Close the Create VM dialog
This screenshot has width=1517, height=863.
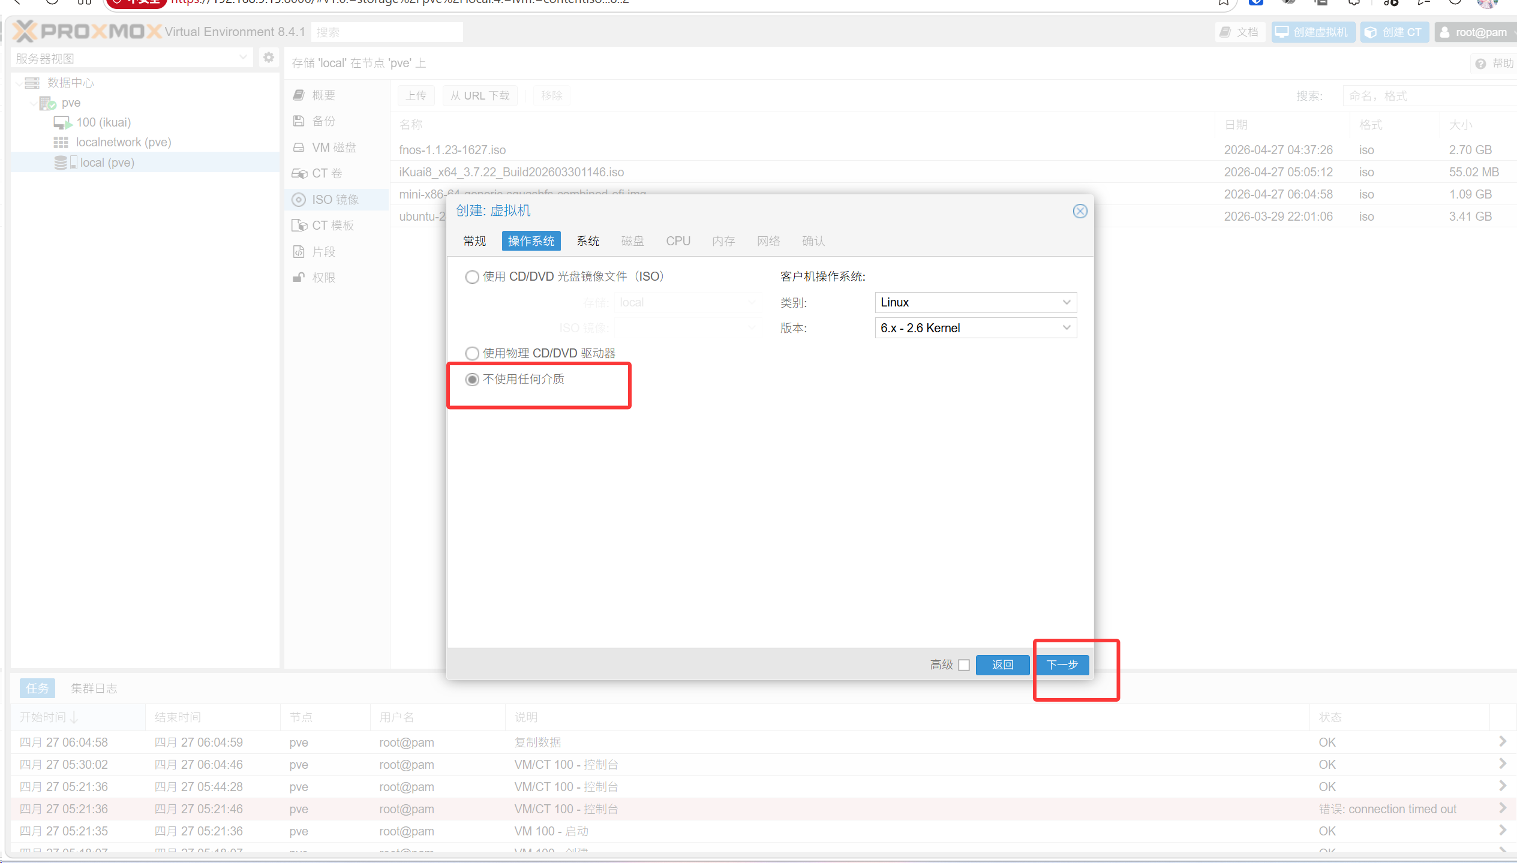(1080, 211)
